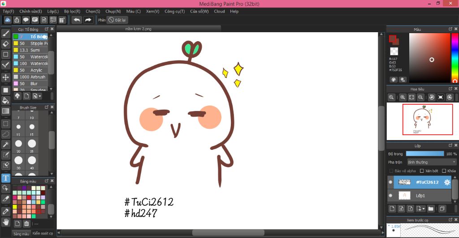The height and width of the screenshot is (238, 459).
Task: Toggle the Xén bớt checkbox
Action: tap(422, 170)
